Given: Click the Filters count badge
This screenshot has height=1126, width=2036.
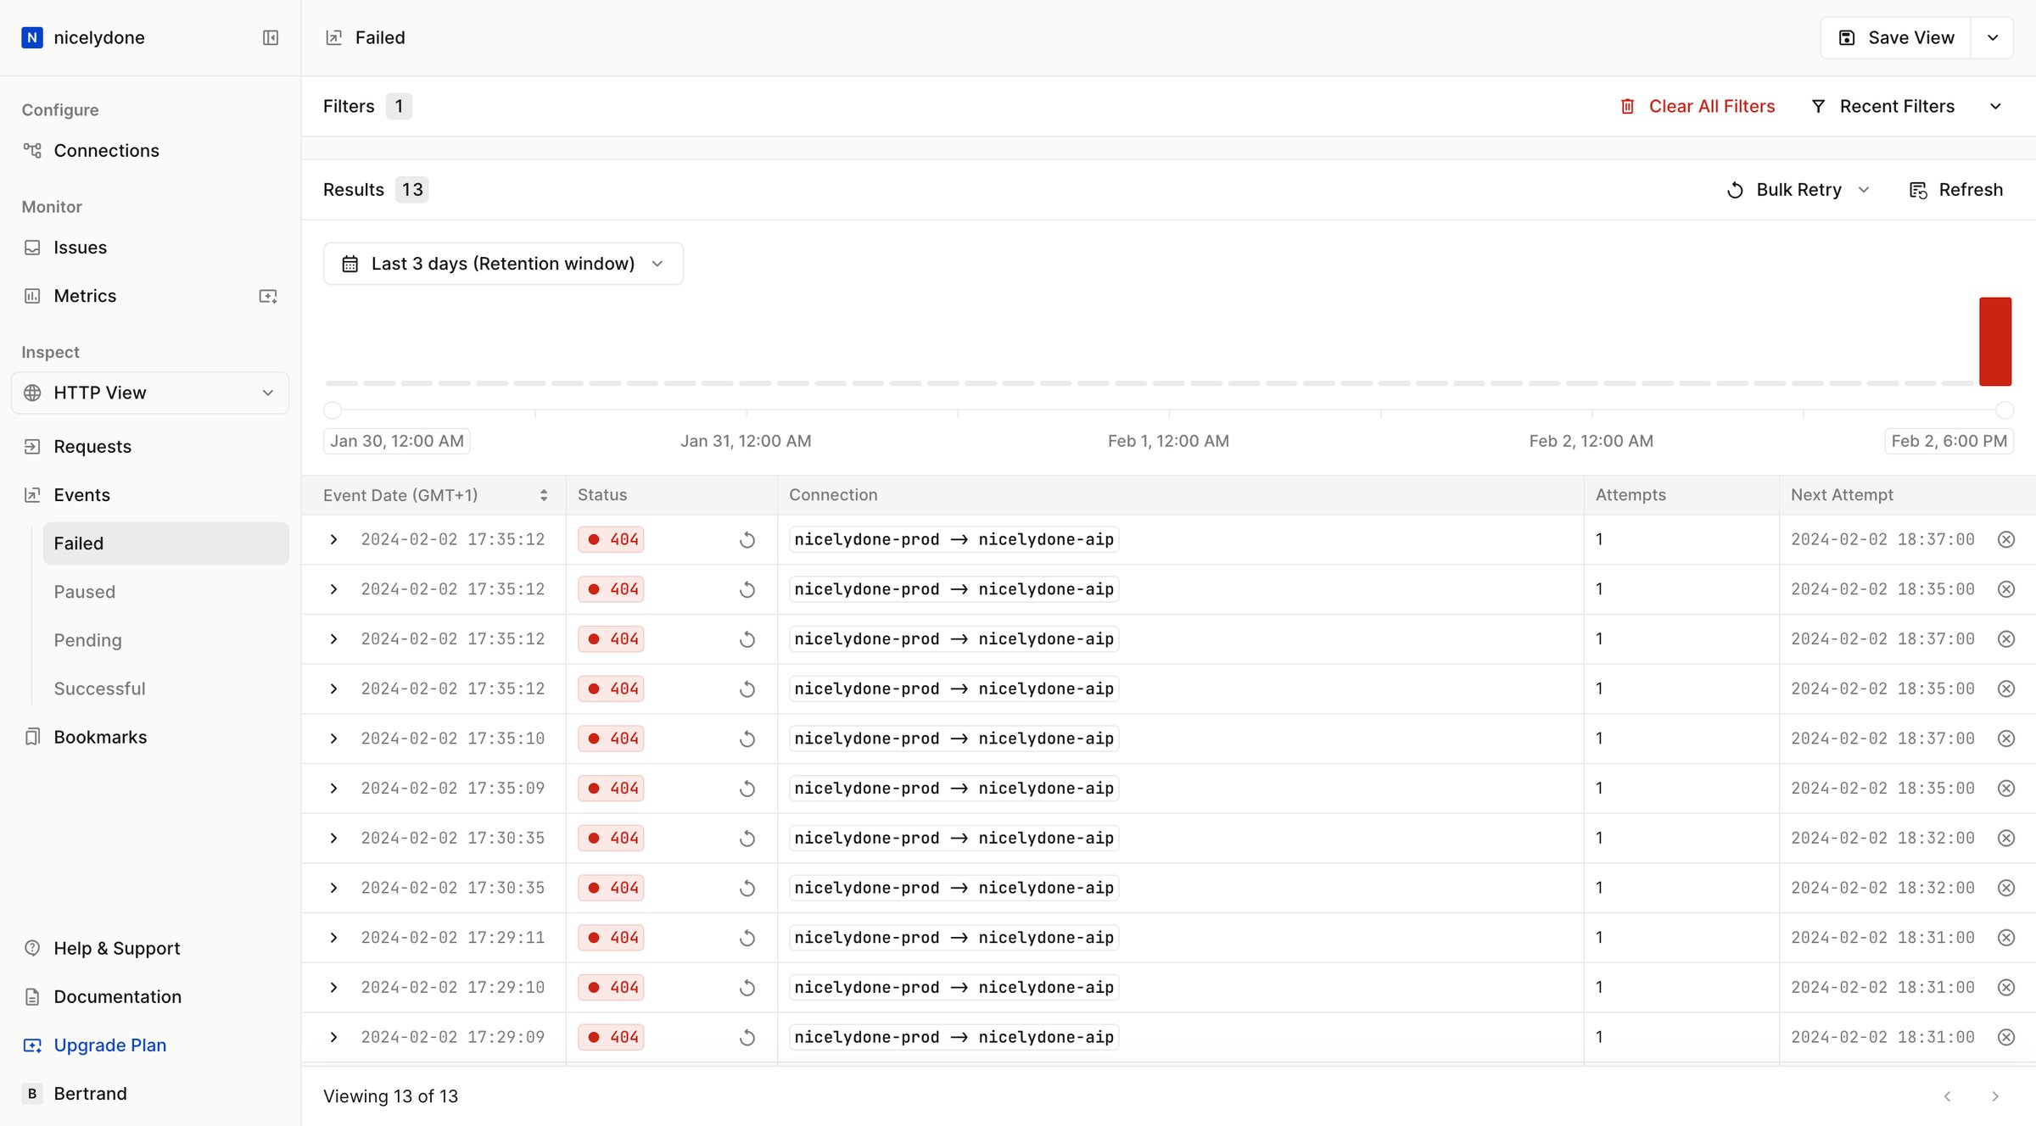Looking at the screenshot, I should (x=399, y=106).
